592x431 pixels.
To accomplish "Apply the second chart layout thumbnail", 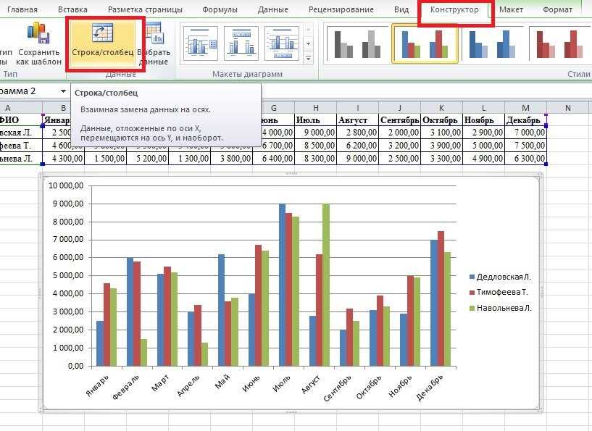I will [x=241, y=43].
